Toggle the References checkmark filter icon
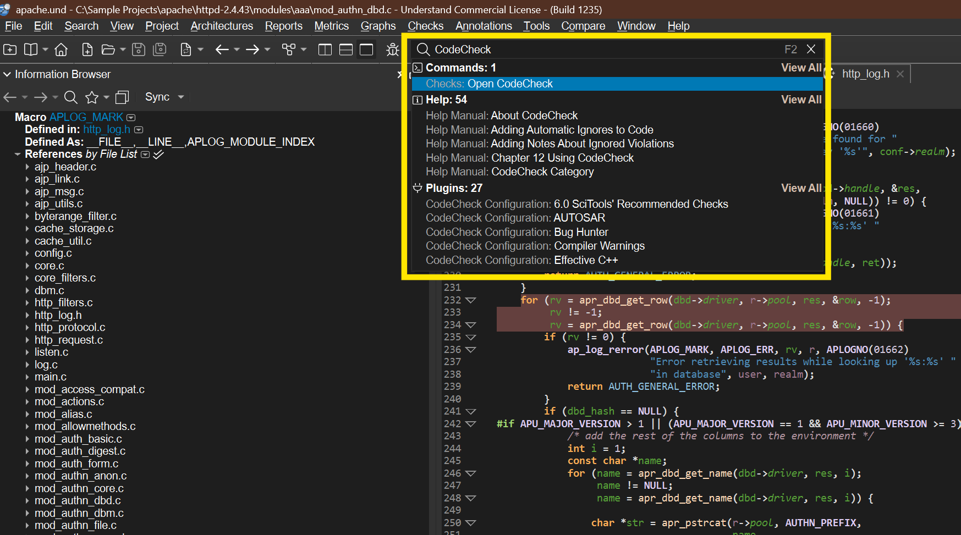This screenshot has height=535, width=961. [x=158, y=155]
